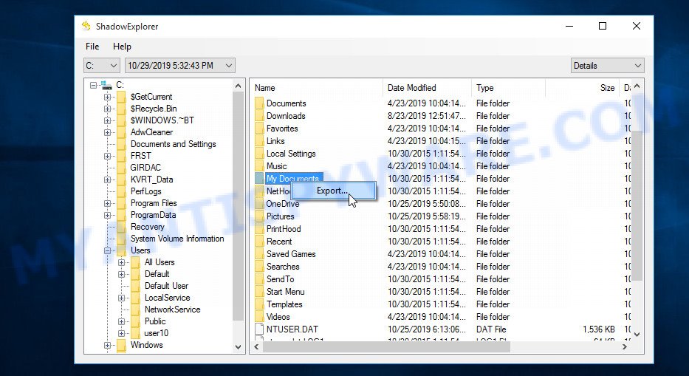Sort by the Name column header
Viewport: 689px width, 376px height.
tap(317, 88)
